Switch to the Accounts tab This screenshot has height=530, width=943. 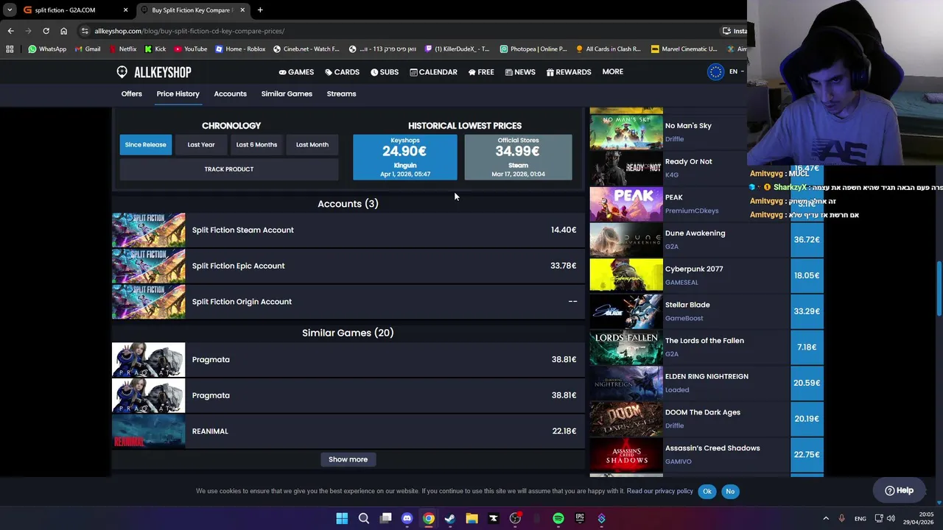tap(230, 93)
